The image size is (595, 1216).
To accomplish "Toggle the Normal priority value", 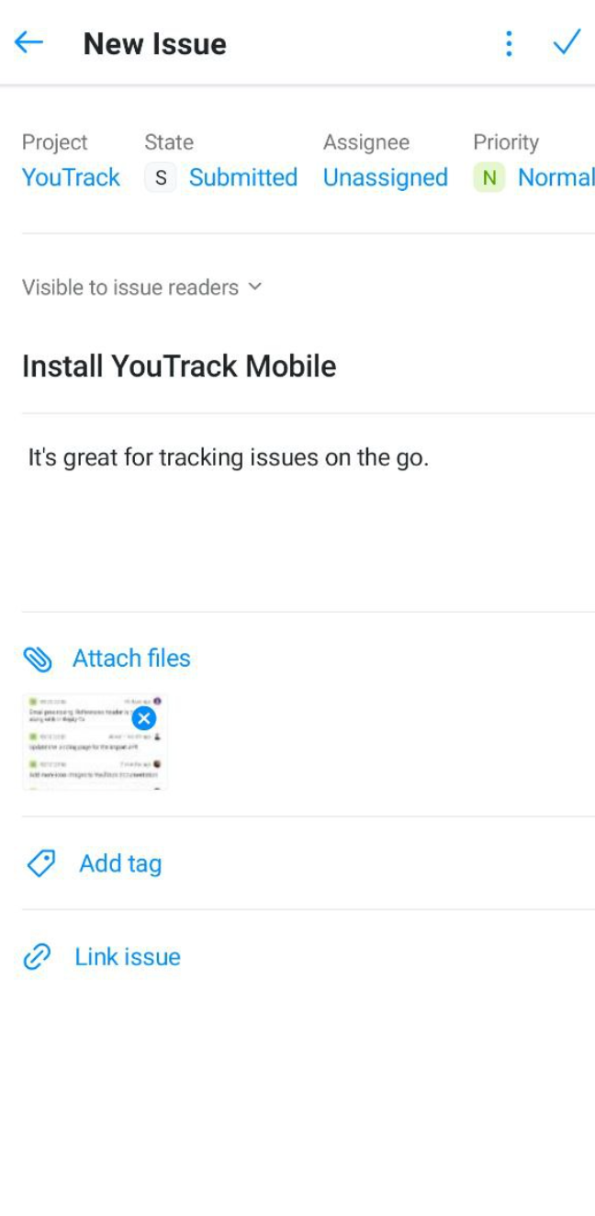I will point(555,177).
